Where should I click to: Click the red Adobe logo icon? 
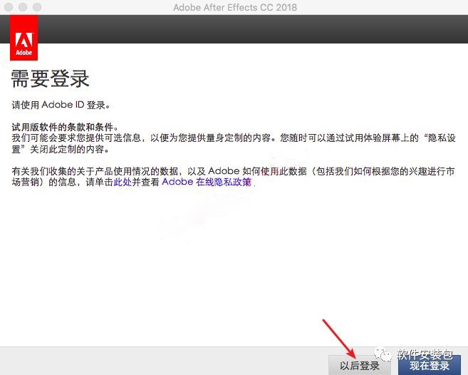[x=24, y=38]
